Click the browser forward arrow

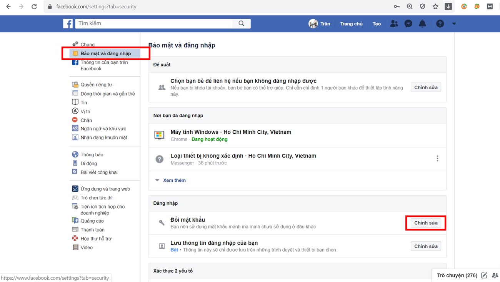point(21,7)
